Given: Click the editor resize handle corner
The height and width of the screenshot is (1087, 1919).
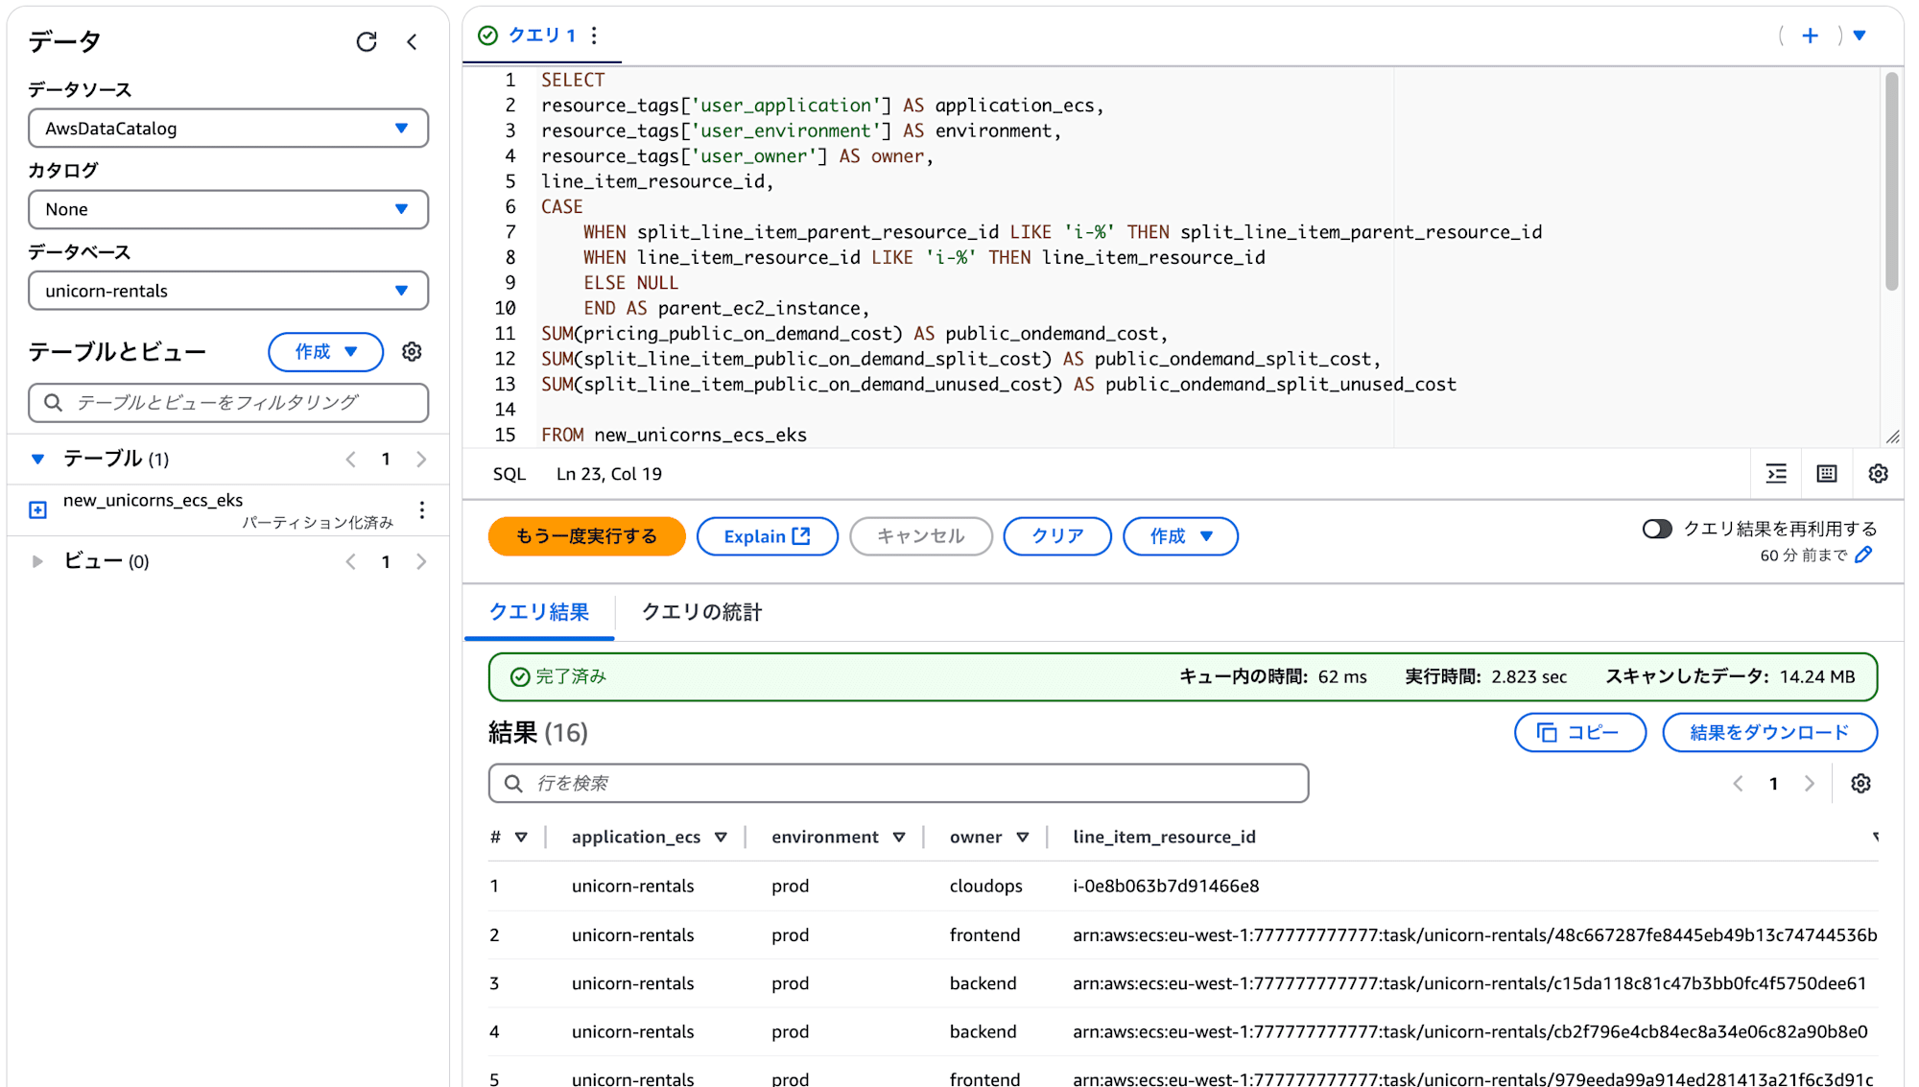Looking at the screenshot, I should [1892, 437].
